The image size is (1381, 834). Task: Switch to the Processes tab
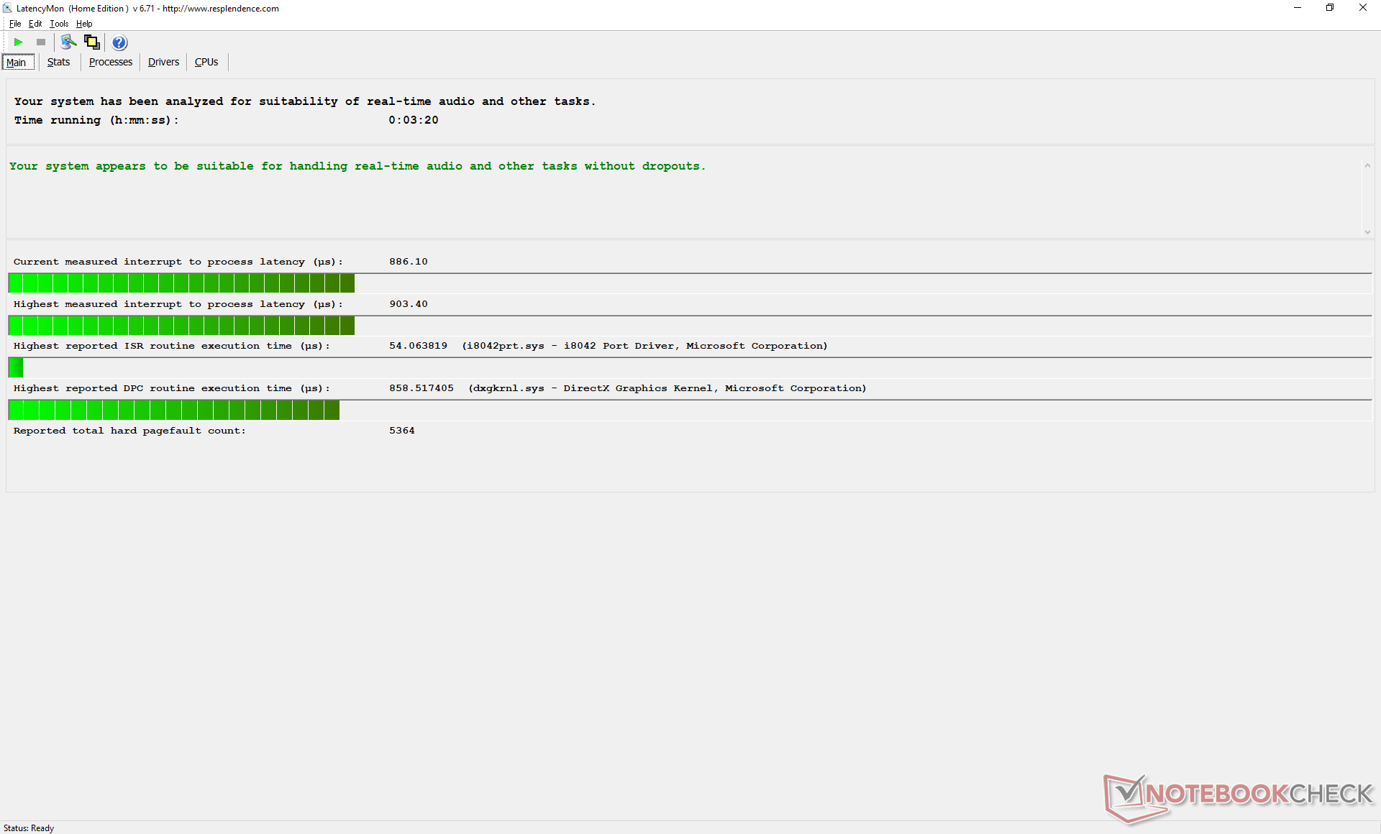pos(110,62)
